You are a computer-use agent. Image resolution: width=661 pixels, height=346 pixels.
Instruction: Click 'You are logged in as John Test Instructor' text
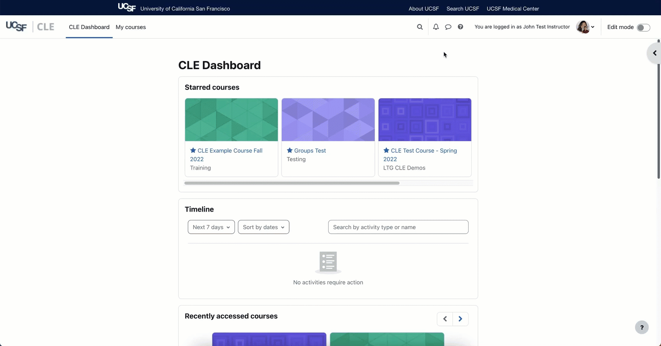[x=522, y=27]
